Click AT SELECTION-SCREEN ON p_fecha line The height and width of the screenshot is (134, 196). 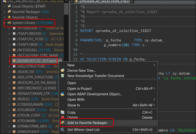pos(113,59)
